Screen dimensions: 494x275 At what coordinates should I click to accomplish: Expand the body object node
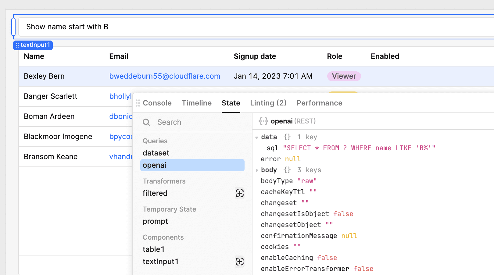point(257,170)
